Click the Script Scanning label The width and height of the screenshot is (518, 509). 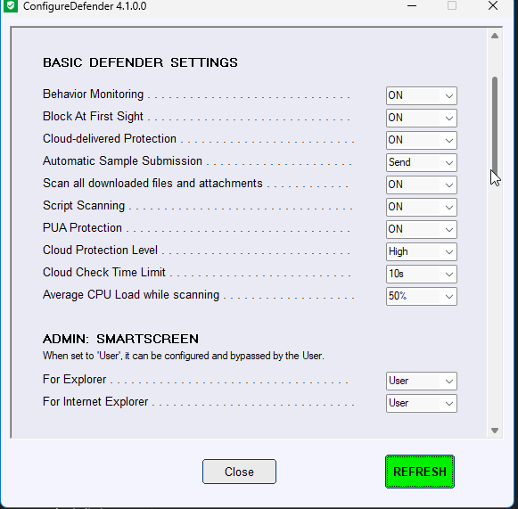84,205
